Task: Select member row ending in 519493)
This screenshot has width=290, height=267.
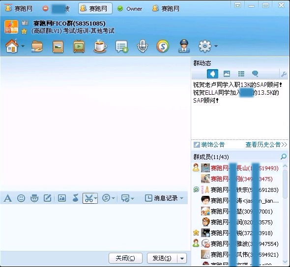Action: pos(237,168)
